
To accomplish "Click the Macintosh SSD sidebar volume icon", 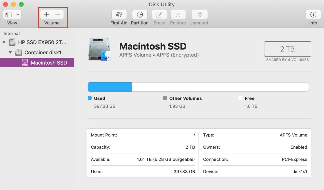I will 25,63.
